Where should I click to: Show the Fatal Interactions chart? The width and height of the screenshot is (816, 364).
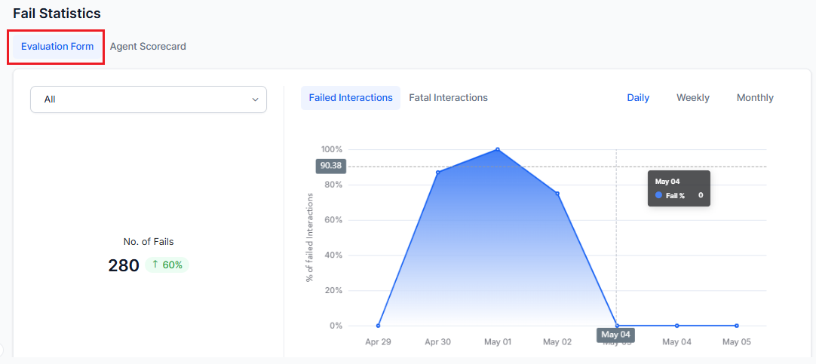click(448, 98)
